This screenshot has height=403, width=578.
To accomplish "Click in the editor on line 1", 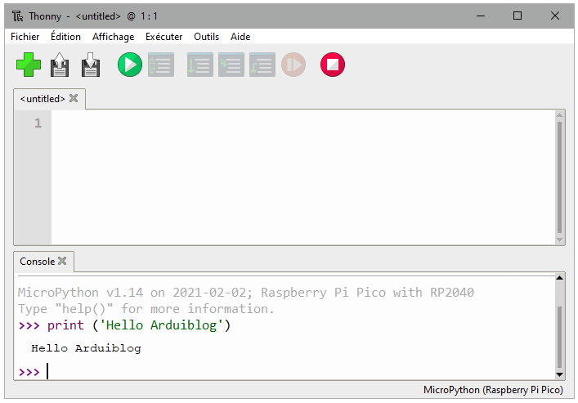I will [x=303, y=123].
